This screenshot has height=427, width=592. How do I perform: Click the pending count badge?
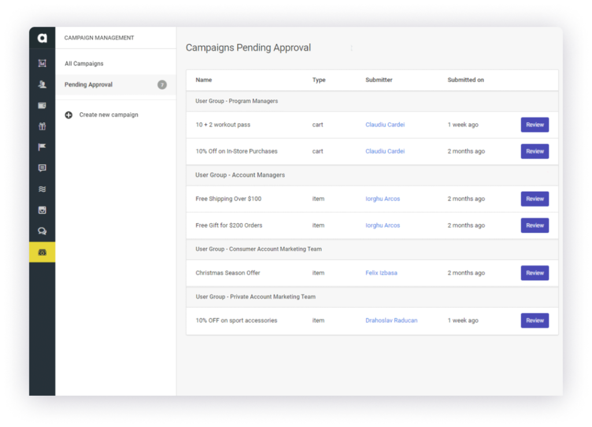click(x=162, y=85)
